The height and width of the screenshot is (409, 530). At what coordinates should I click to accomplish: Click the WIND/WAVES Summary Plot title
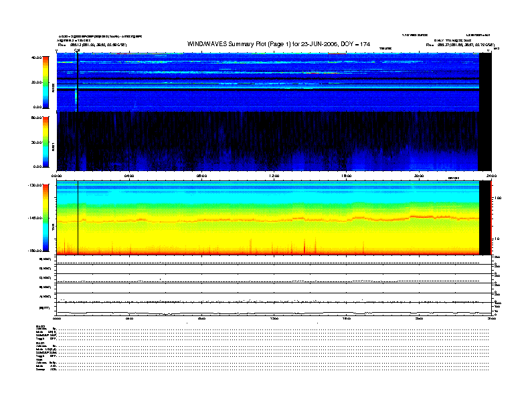click(278, 44)
